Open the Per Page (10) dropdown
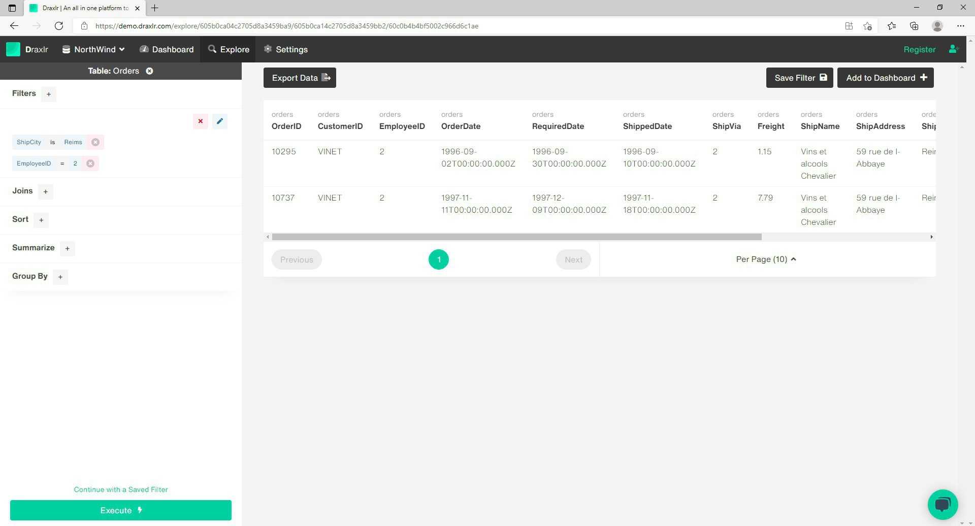 point(766,259)
